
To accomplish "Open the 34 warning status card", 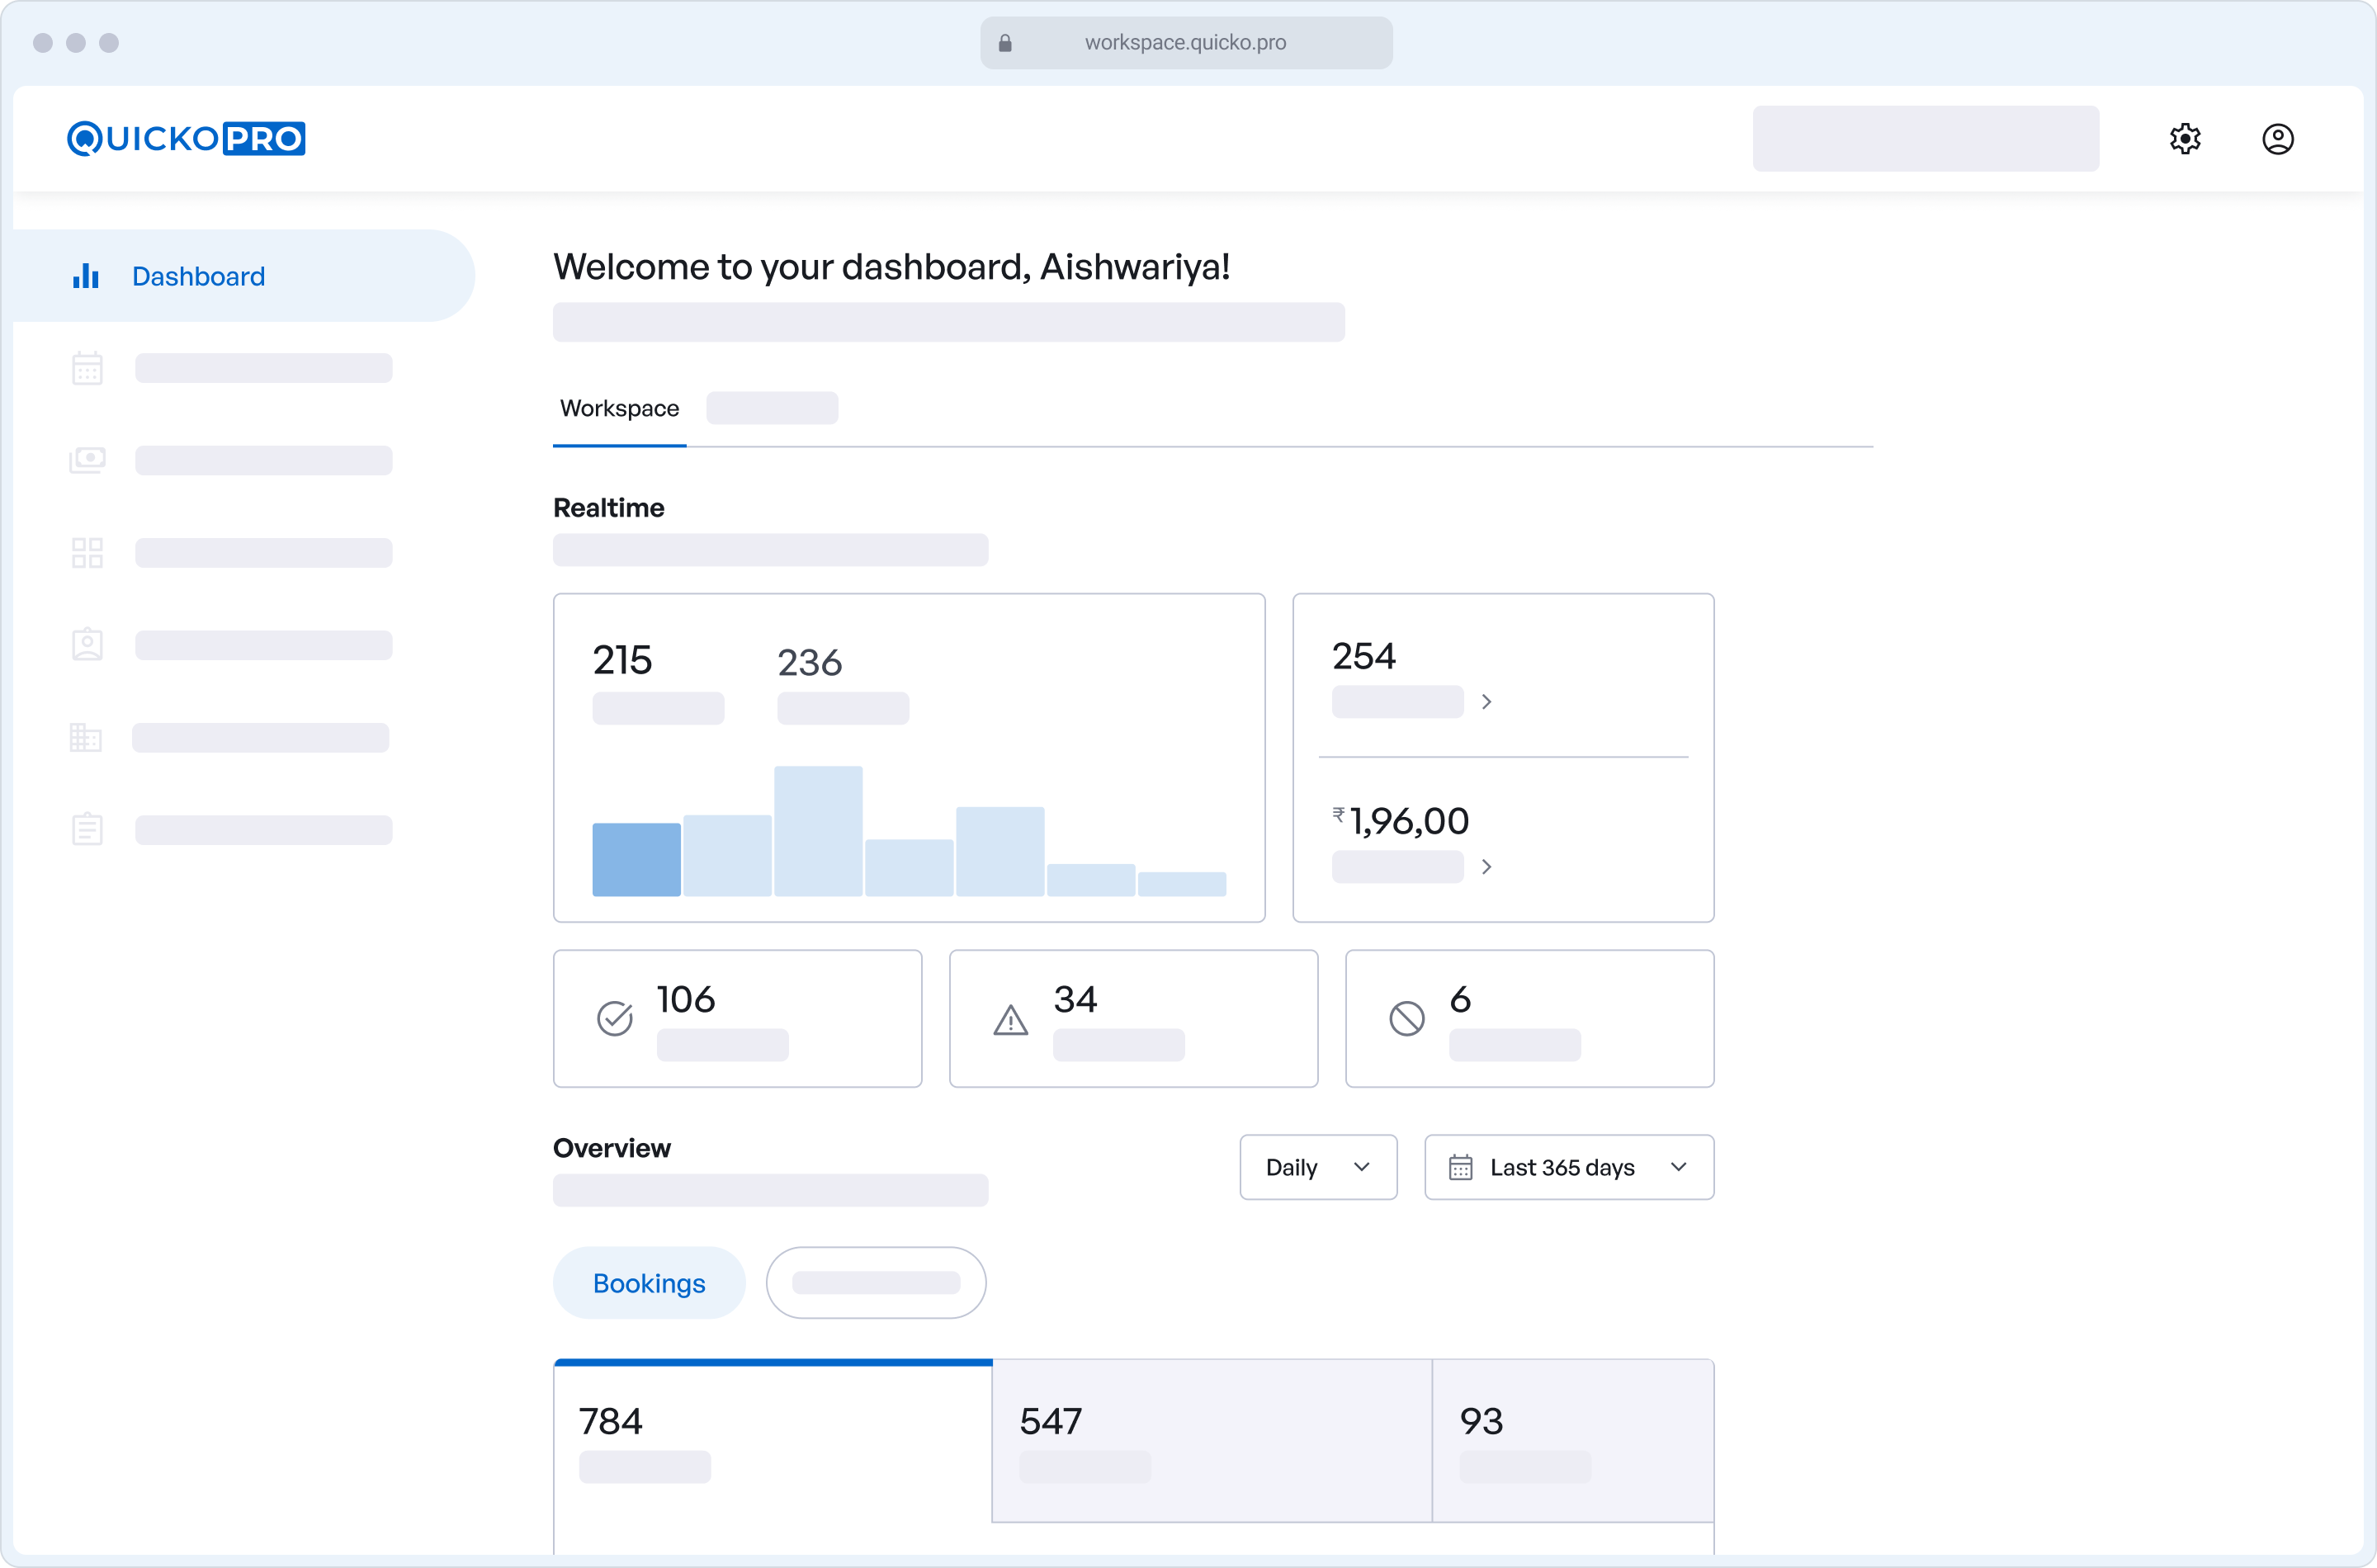I will click(x=1133, y=1018).
